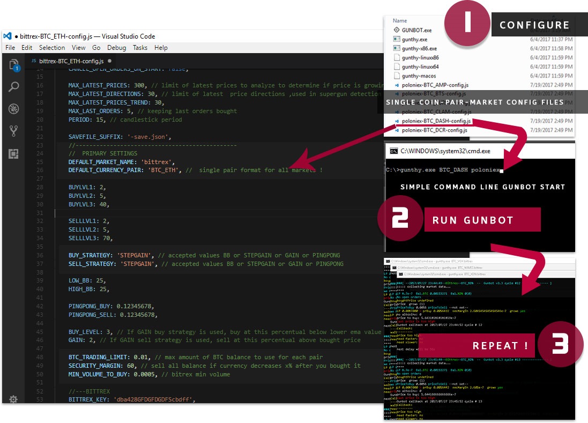
Task: Open the Extensions icon in activity bar
Action: tap(14, 154)
